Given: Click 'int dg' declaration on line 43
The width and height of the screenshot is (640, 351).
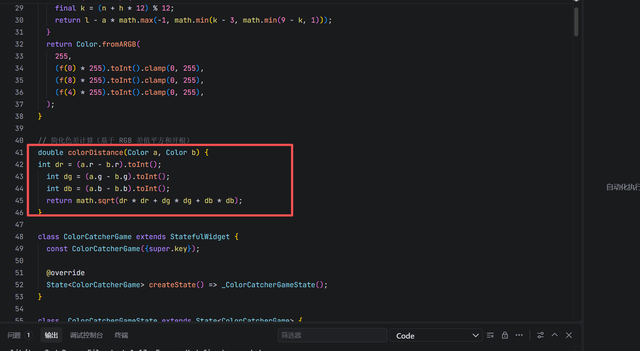Looking at the screenshot, I should pyautogui.click(x=59, y=176).
